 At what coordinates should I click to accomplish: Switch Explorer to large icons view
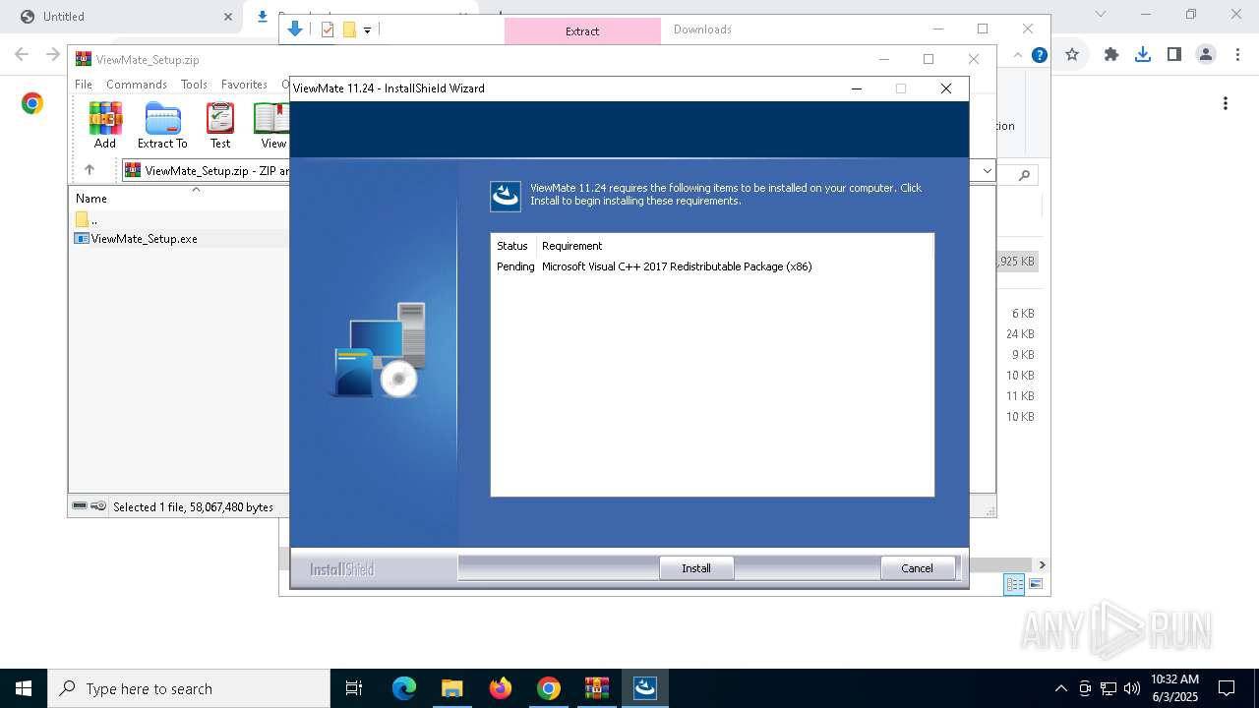pos(1035,584)
